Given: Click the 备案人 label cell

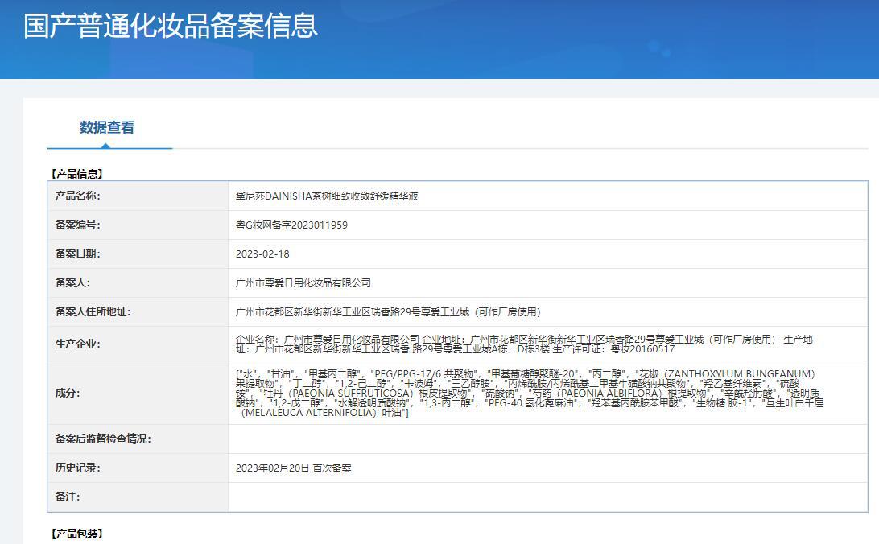Looking at the screenshot, I should (138, 283).
